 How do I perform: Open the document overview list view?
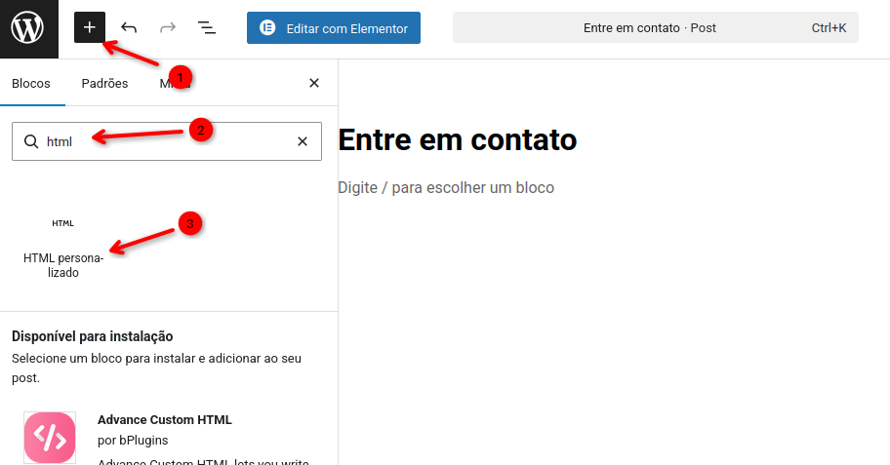[207, 28]
